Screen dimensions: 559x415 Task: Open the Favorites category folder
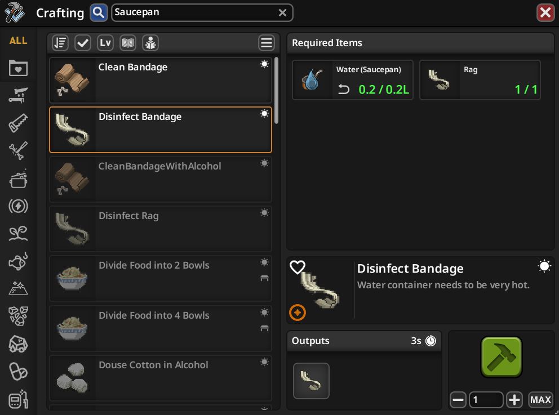(x=18, y=68)
